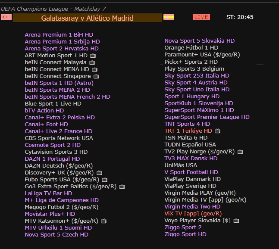
Task: Open TNT Sports 4 HD channel
Action: point(187,124)
